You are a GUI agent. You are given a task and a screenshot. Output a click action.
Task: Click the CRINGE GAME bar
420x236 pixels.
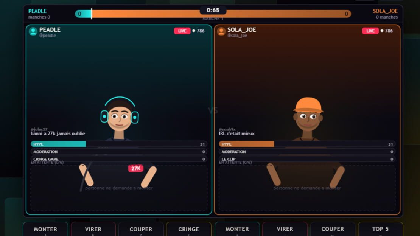(x=119, y=159)
